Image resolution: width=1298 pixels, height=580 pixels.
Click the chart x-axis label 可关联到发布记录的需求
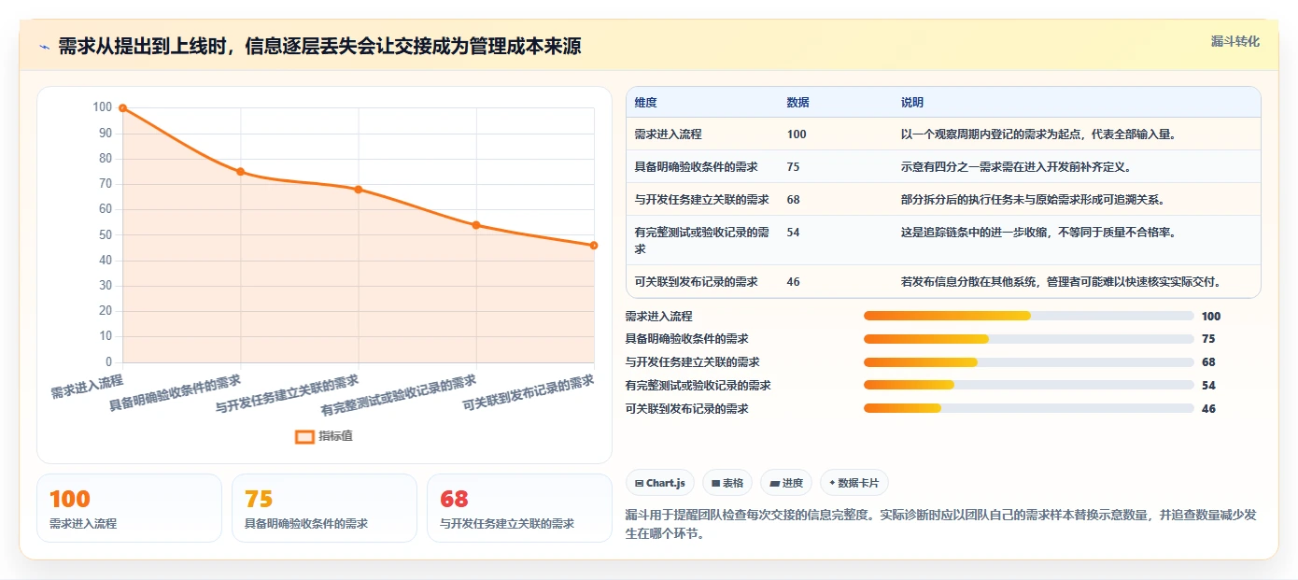coord(529,393)
